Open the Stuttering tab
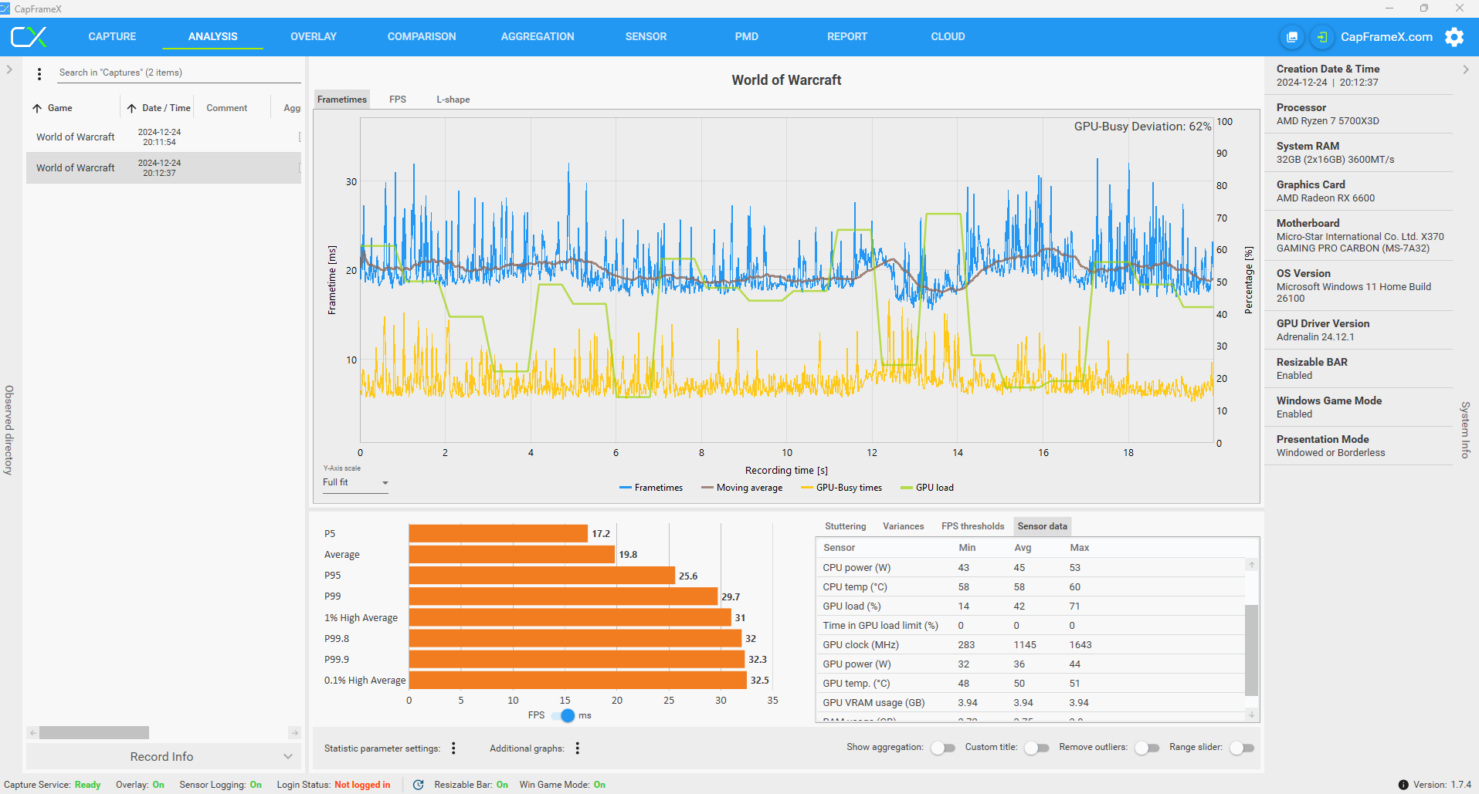Screen dimensions: 1479x794 coord(845,526)
